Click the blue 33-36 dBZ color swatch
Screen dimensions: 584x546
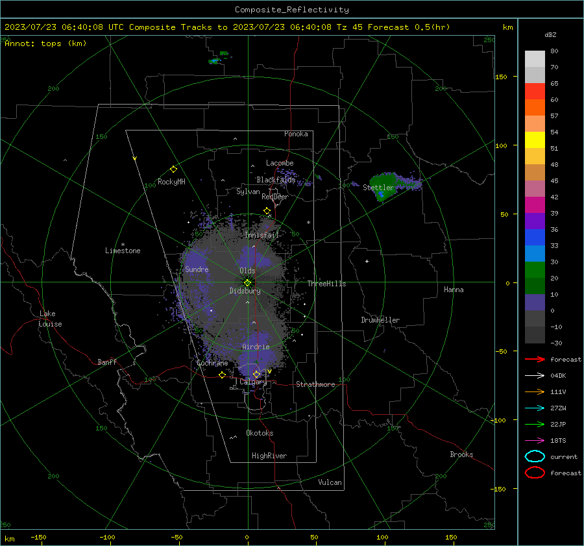(535, 238)
